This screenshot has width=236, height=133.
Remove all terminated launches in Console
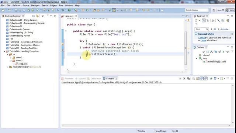pyautogui.click(x=188, y=79)
